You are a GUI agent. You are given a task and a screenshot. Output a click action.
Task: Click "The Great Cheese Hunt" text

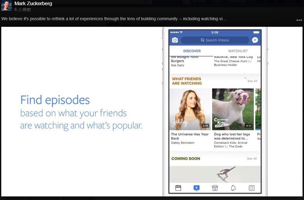pos(231,61)
